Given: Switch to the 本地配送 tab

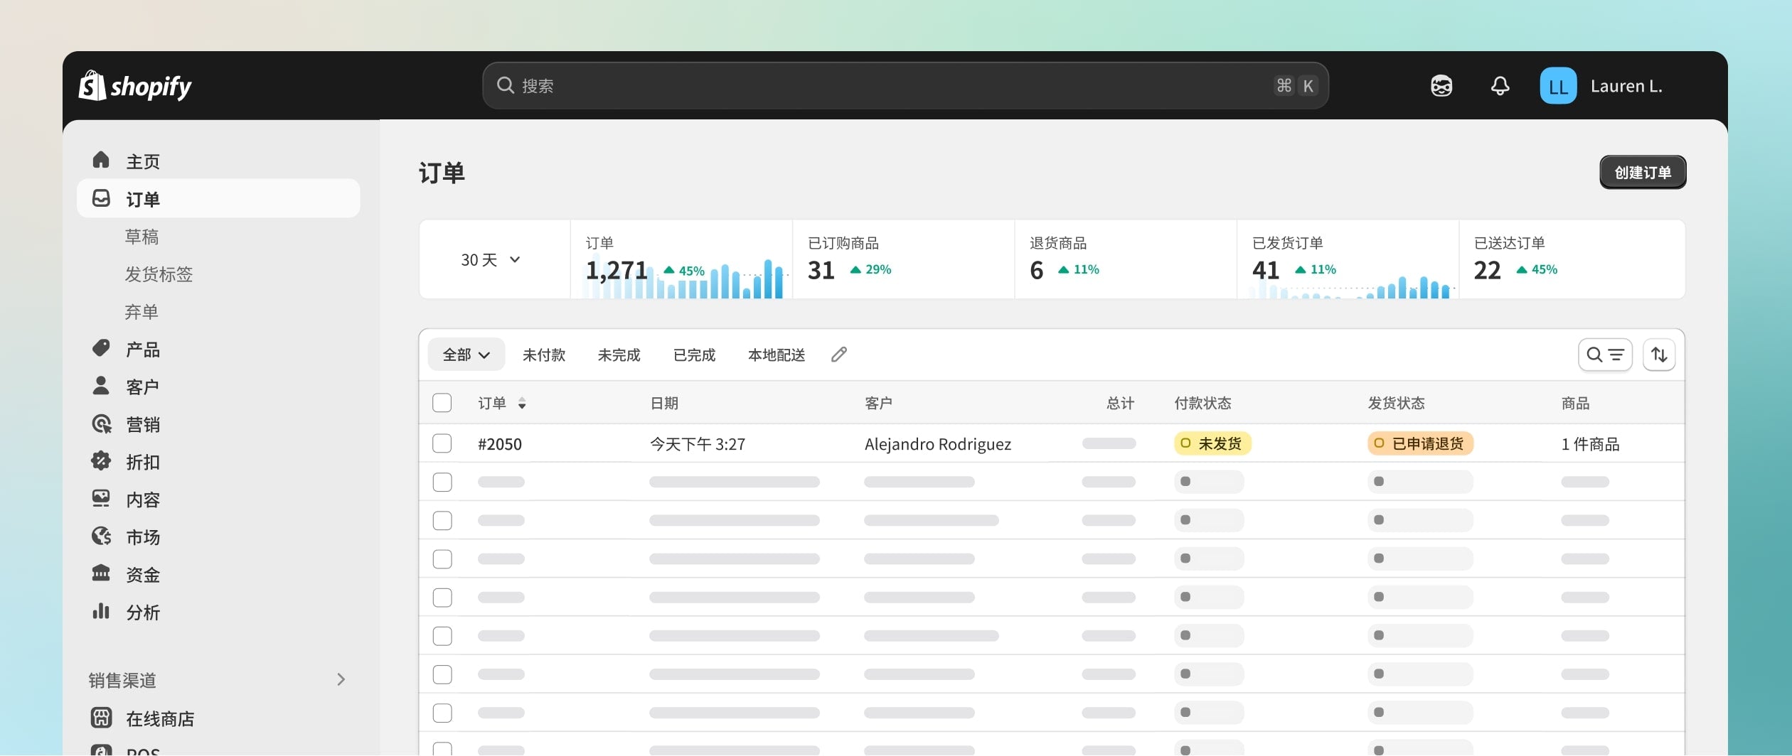Looking at the screenshot, I should (x=777, y=355).
